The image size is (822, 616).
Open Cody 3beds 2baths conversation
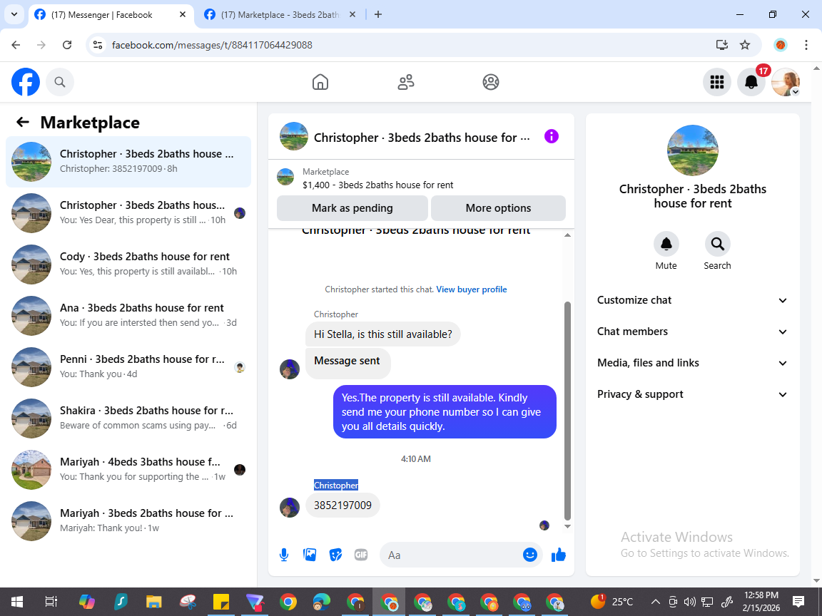(128, 264)
